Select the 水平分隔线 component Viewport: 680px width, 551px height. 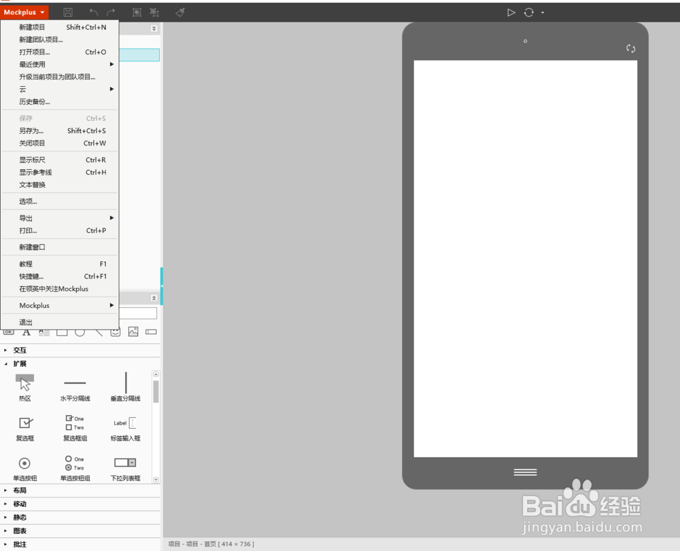coord(75,388)
